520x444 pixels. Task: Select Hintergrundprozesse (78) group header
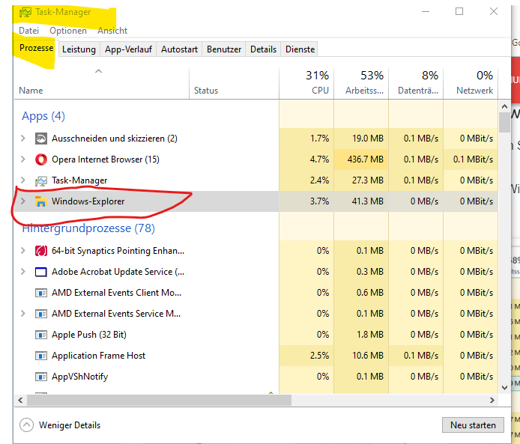pyautogui.click(x=88, y=228)
